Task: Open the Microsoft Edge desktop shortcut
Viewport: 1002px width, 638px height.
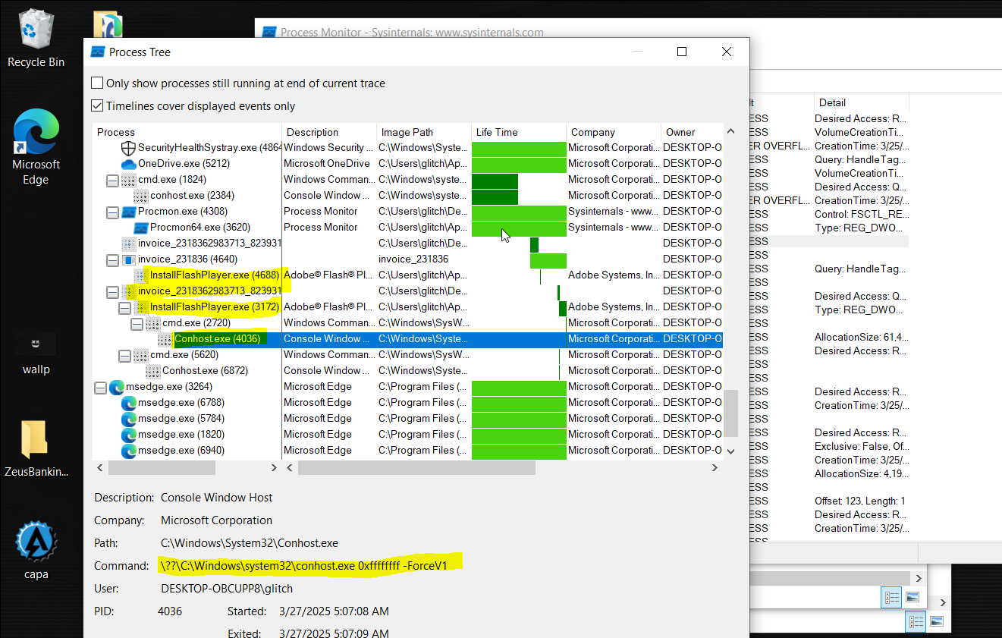Action: 36,137
